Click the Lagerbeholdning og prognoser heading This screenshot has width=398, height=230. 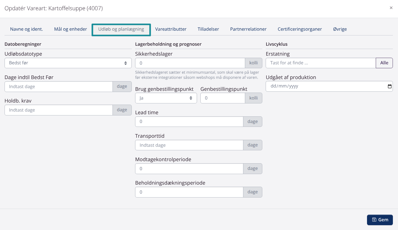(x=168, y=44)
